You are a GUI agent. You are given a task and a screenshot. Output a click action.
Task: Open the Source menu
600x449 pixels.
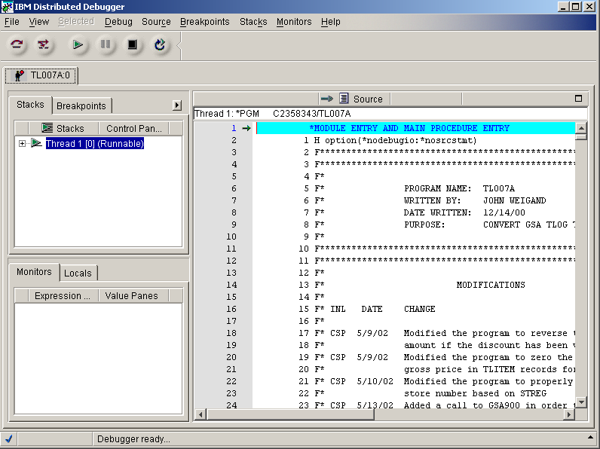[x=156, y=22]
